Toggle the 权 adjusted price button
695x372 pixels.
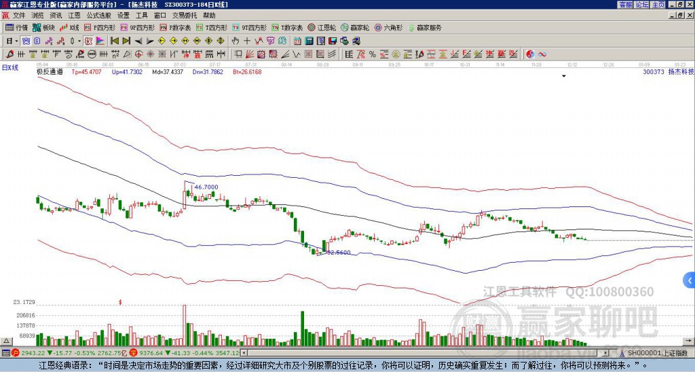(88, 41)
